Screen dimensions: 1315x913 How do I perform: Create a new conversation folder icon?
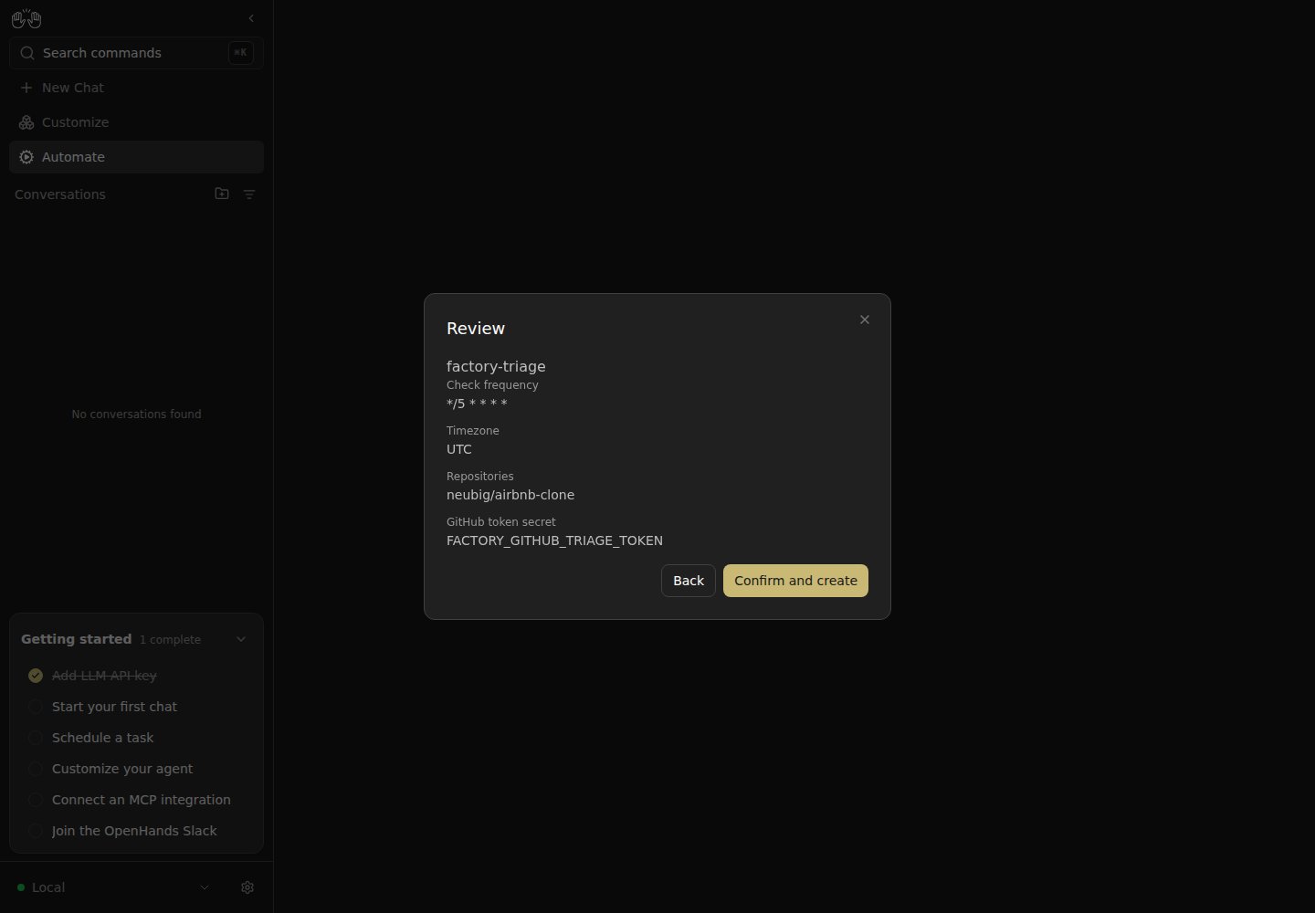222,194
